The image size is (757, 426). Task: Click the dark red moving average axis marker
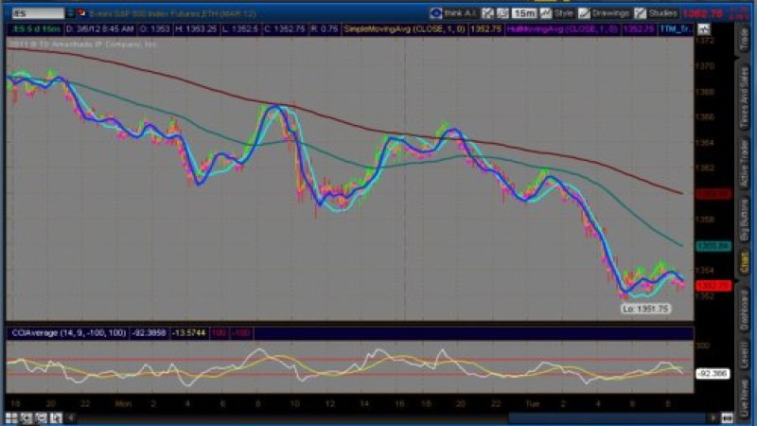click(x=713, y=194)
